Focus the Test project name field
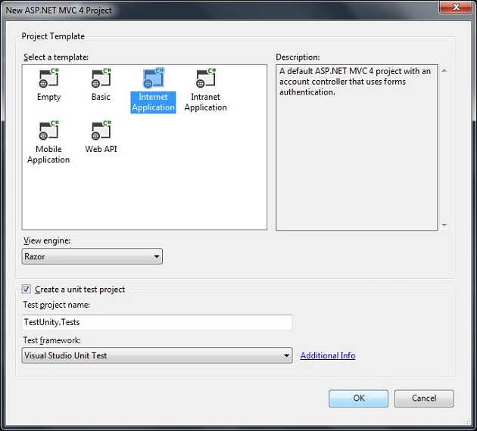 tap(157, 322)
